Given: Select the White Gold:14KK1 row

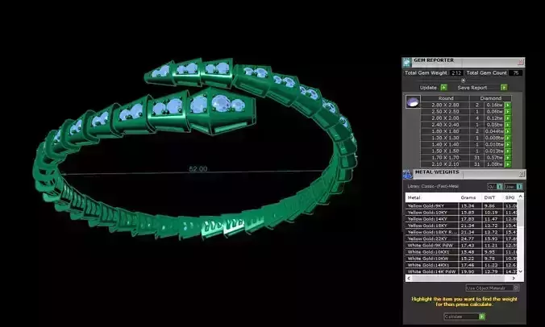Looking at the screenshot, I should pyautogui.click(x=461, y=265).
